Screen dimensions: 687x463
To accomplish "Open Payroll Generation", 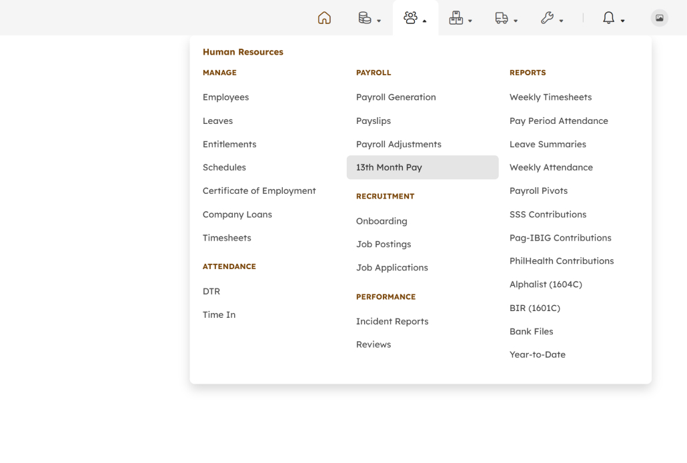I will (396, 97).
